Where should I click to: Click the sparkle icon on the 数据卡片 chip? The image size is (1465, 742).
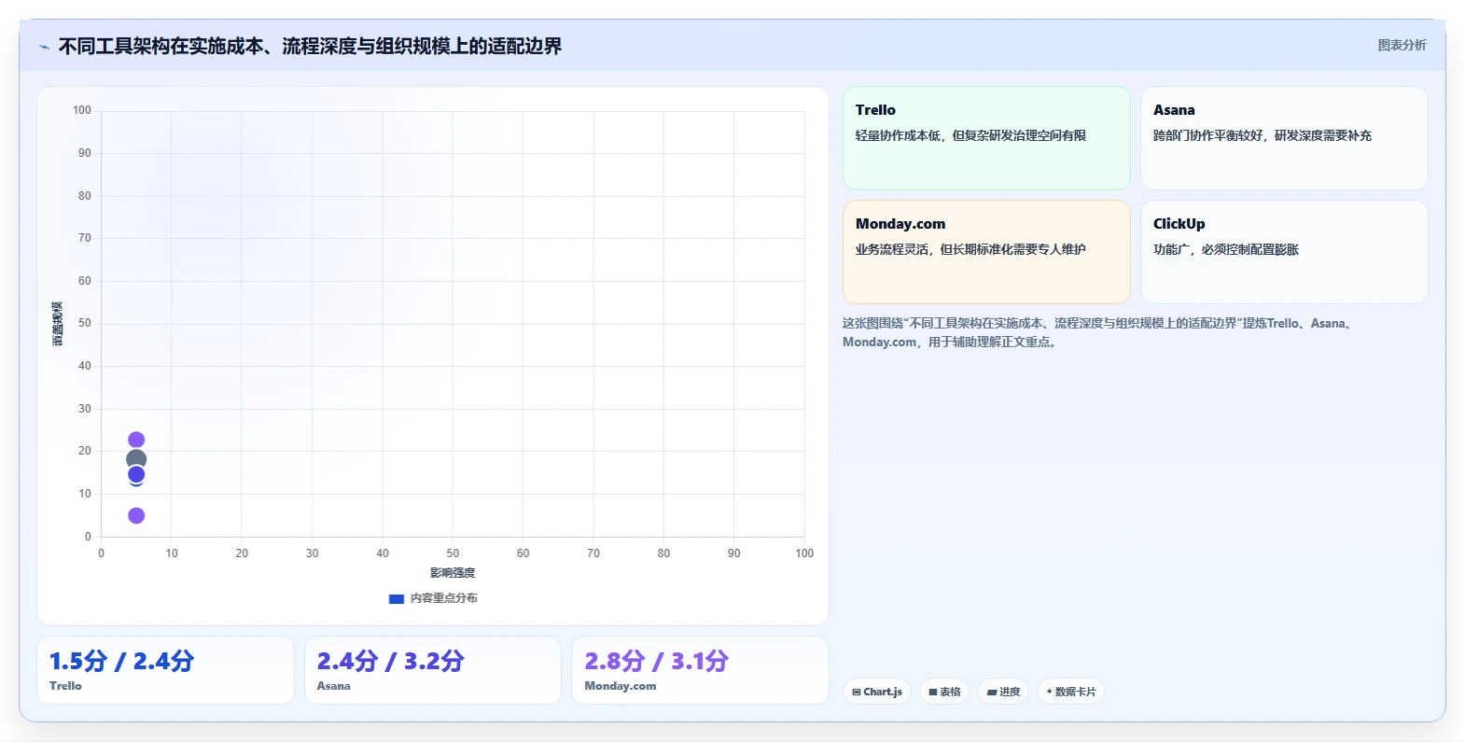tap(1050, 692)
